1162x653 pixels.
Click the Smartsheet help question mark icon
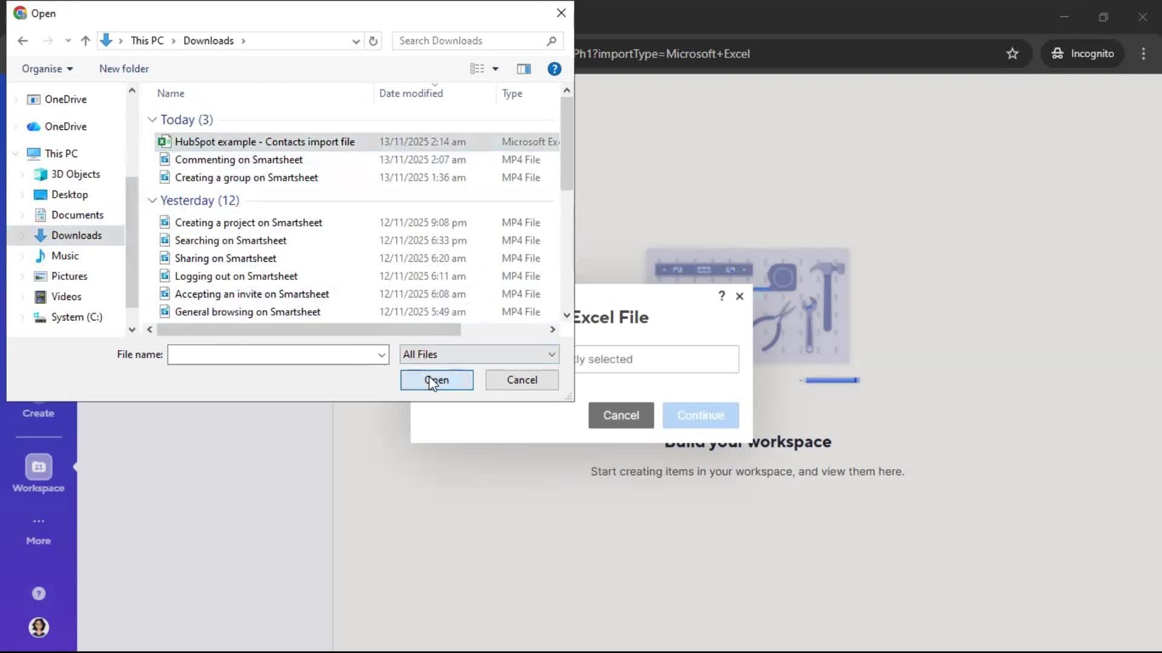[x=38, y=593]
